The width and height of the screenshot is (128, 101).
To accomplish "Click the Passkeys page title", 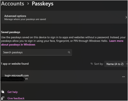I will [x=42, y=4].
